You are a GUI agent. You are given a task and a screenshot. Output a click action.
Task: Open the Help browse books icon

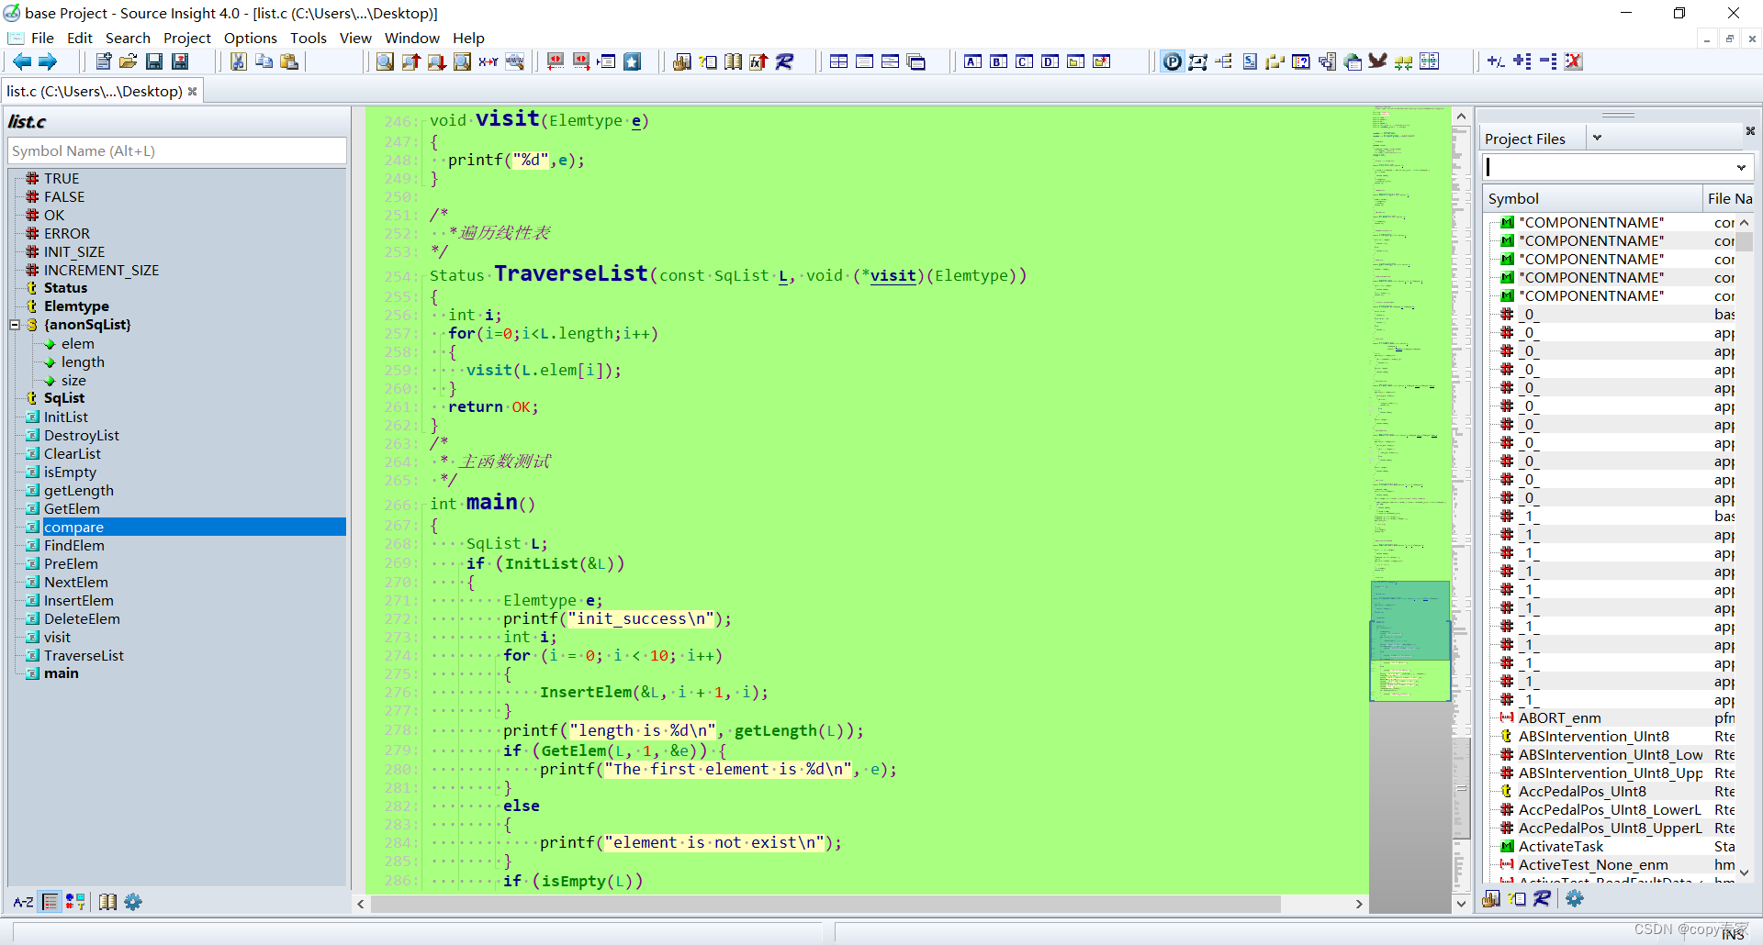(733, 61)
